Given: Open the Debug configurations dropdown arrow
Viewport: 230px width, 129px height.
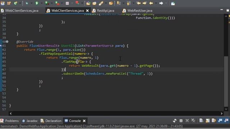Looking at the screenshot, I should click(x=31, y=3).
